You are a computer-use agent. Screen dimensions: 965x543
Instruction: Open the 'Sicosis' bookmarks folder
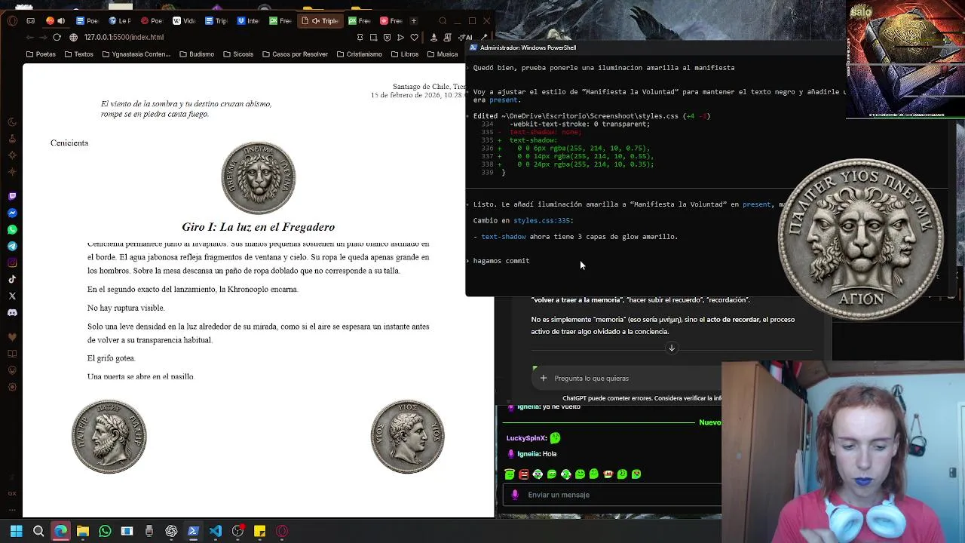[237, 54]
